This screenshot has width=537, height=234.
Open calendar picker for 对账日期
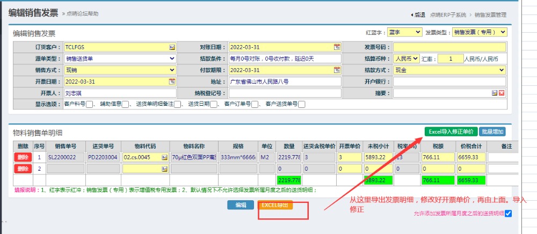[337, 47]
